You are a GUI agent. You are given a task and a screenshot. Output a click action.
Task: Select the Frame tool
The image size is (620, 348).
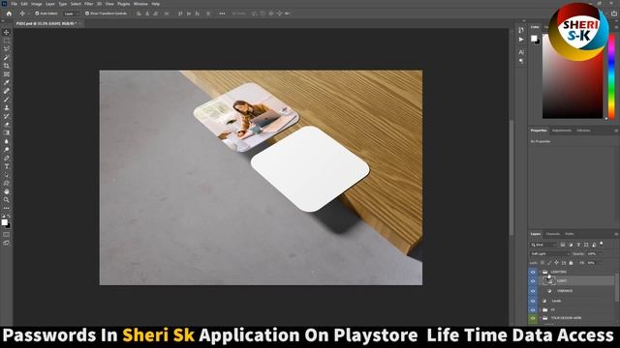tap(7, 74)
